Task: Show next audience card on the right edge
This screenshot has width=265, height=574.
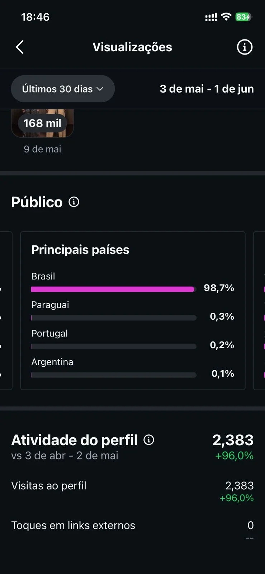Action: [259, 311]
